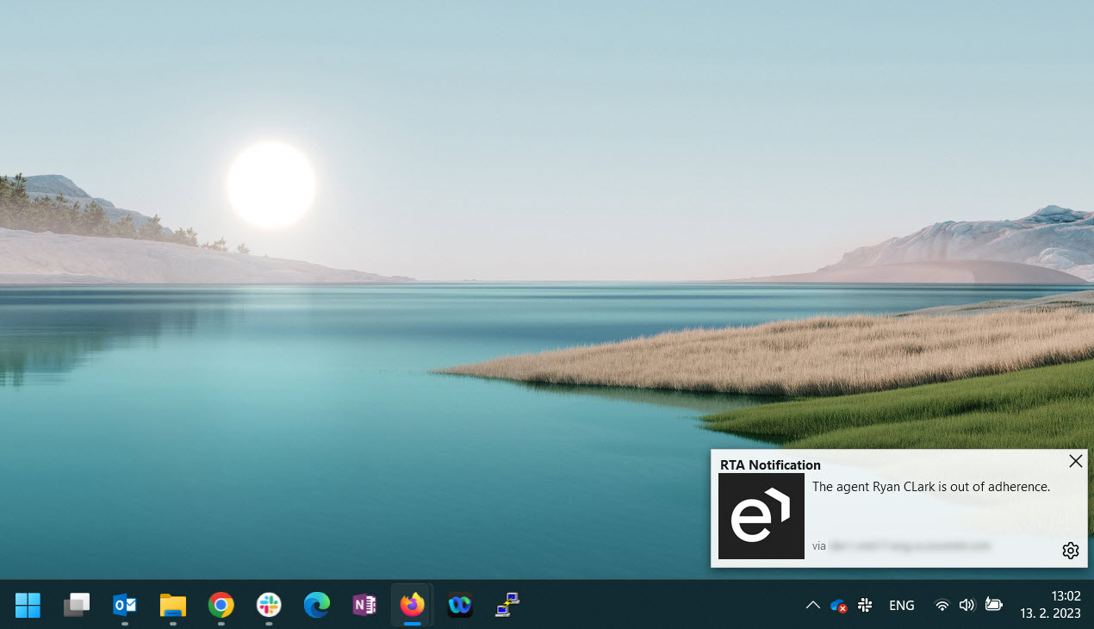This screenshot has width=1094, height=629.
Task: Open File Explorer from the taskbar
Action: click(x=173, y=605)
